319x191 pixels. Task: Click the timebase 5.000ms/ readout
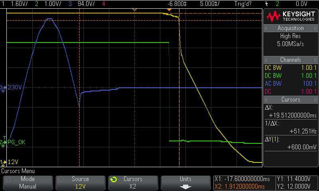[x=210, y=4]
